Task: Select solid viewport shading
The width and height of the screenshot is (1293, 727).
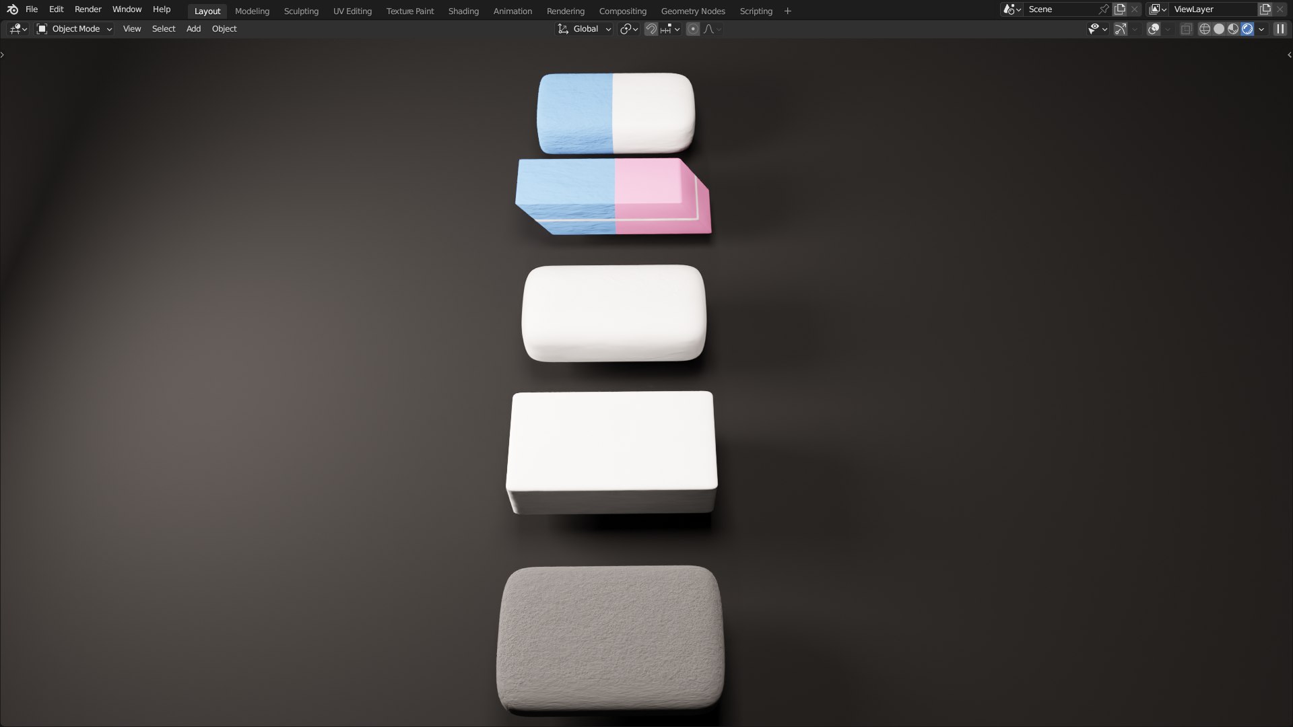Action: pos(1219,29)
